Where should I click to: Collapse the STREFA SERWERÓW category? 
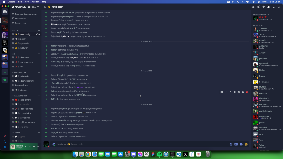point(19,96)
